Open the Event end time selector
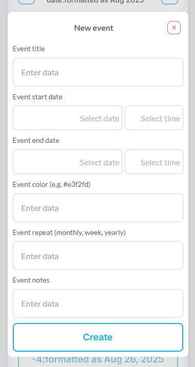The height and width of the screenshot is (367, 195). (x=154, y=162)
